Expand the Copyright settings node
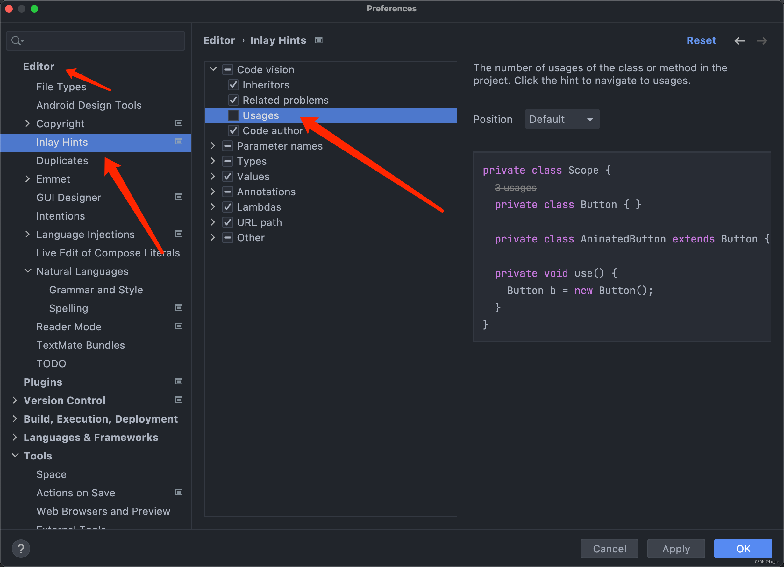This screenshot has width=784, height=567. click(27, 123)
